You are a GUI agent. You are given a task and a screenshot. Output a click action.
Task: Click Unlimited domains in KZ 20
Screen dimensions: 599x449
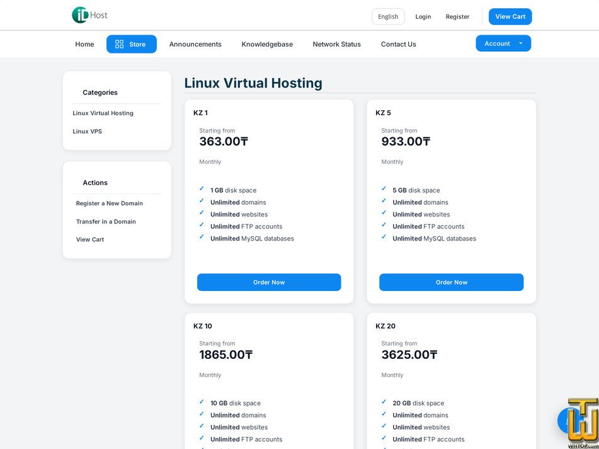pos(420,415)
